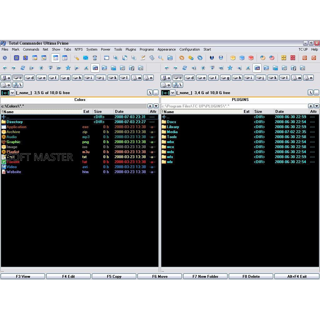Expand directory history arrow beside c:\Colors path
Screen dimensions: 320x320
[x=156, y=106]
